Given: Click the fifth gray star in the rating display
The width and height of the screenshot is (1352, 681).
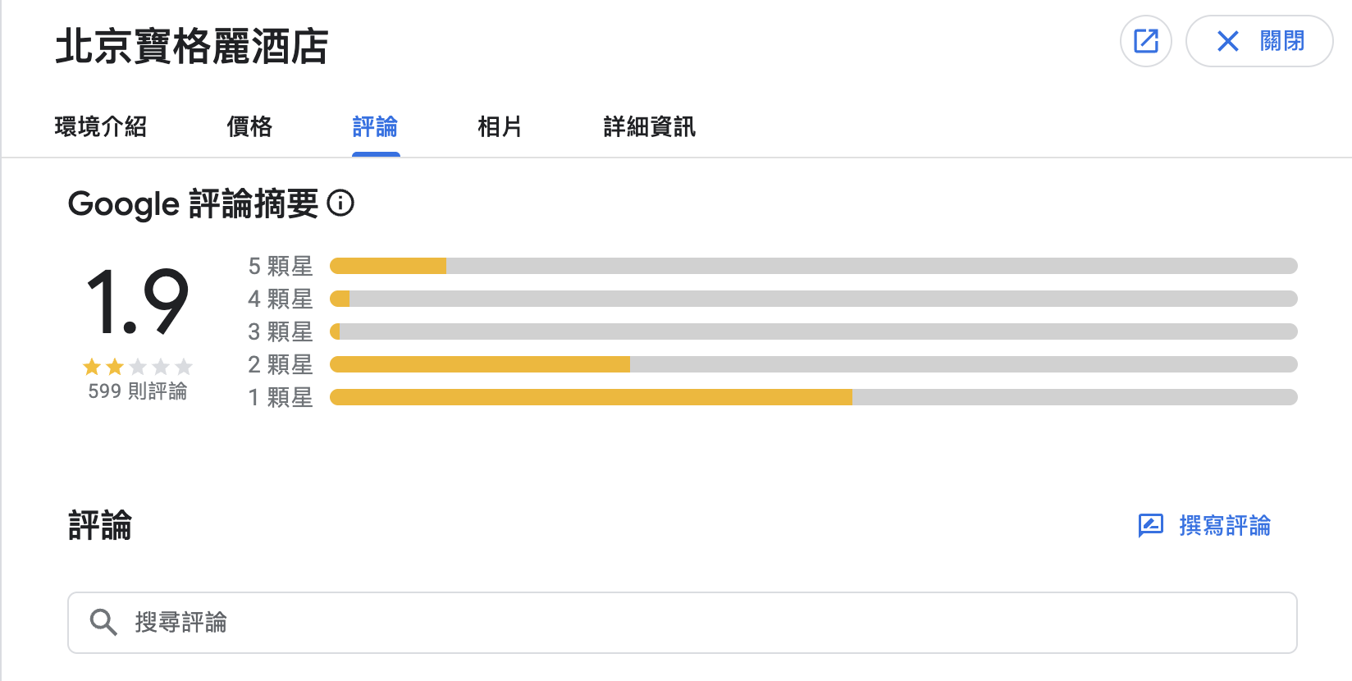Looking at the screenshot, I should coord(184,368).
